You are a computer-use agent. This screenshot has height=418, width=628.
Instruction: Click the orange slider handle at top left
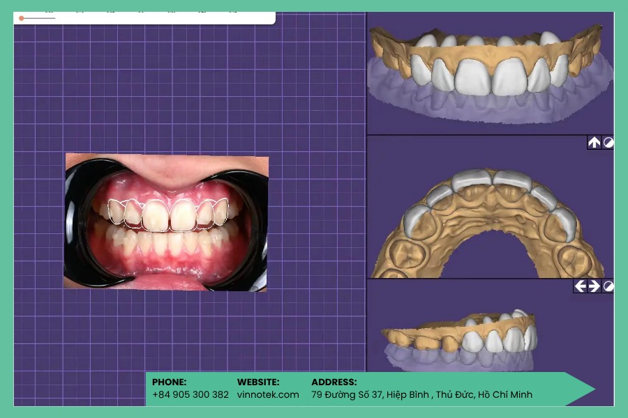[x=21, y=18]
